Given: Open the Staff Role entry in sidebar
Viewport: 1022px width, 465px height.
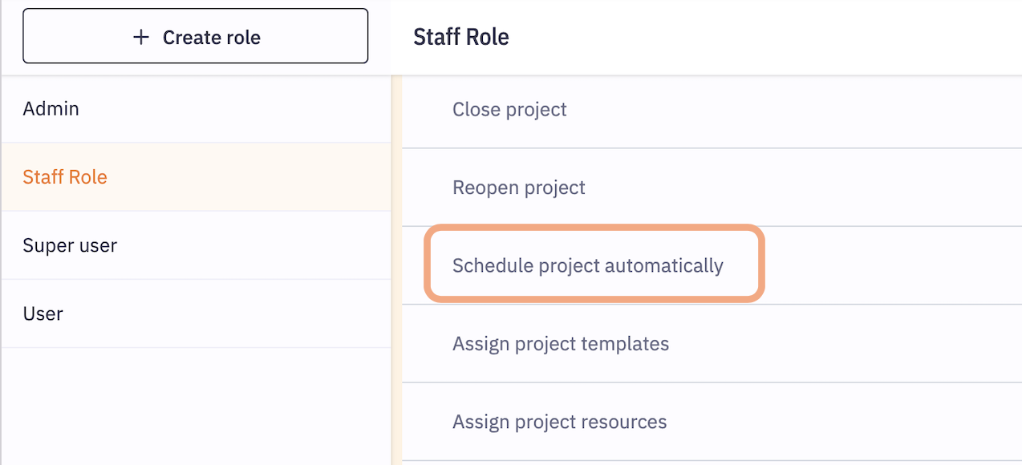Looking at the screenshot, I should point(65,177).
